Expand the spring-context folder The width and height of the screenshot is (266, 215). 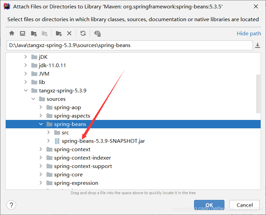click(x=41, y=149)
